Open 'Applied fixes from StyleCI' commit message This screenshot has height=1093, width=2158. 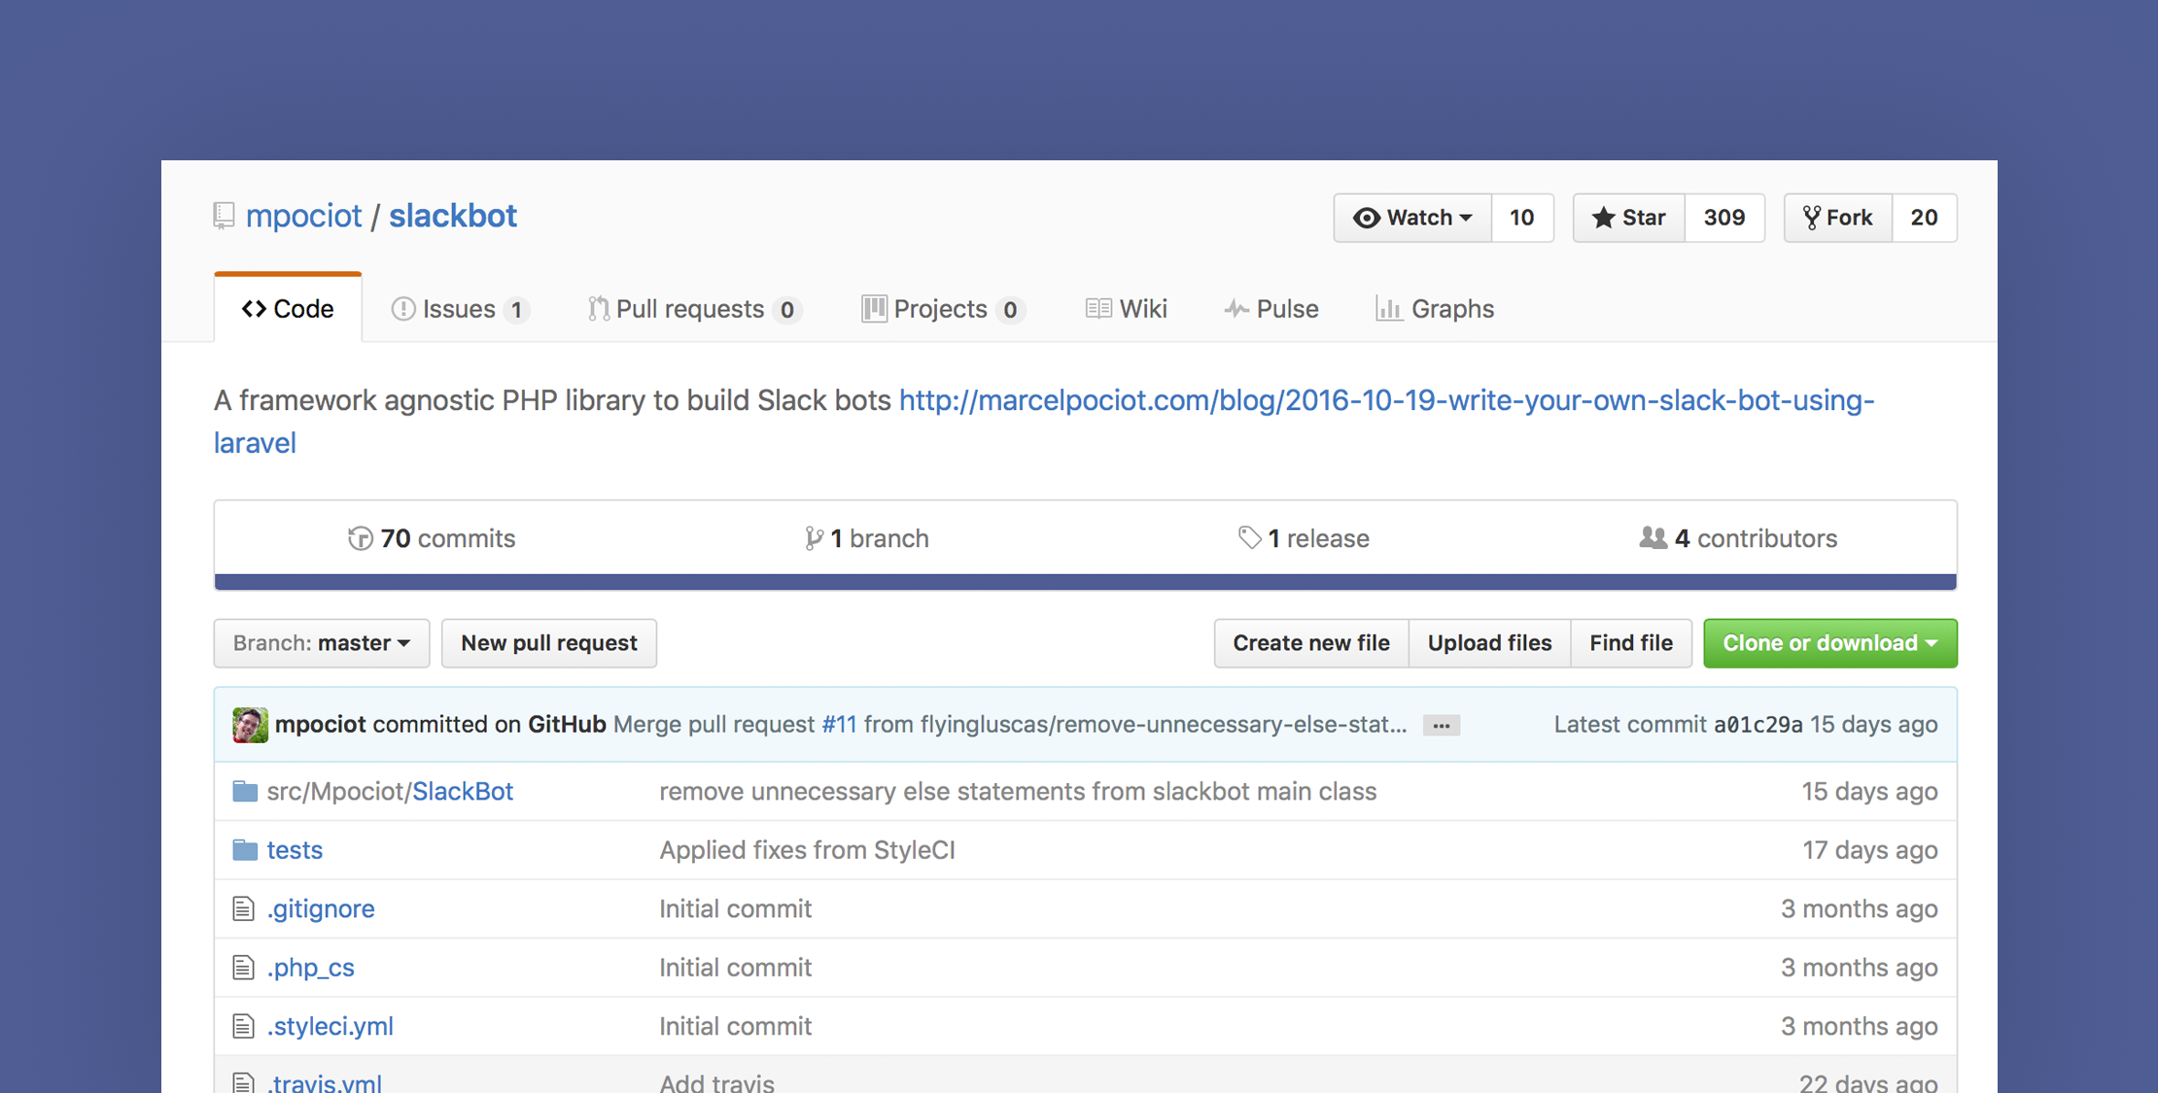[x=808, y=850]
